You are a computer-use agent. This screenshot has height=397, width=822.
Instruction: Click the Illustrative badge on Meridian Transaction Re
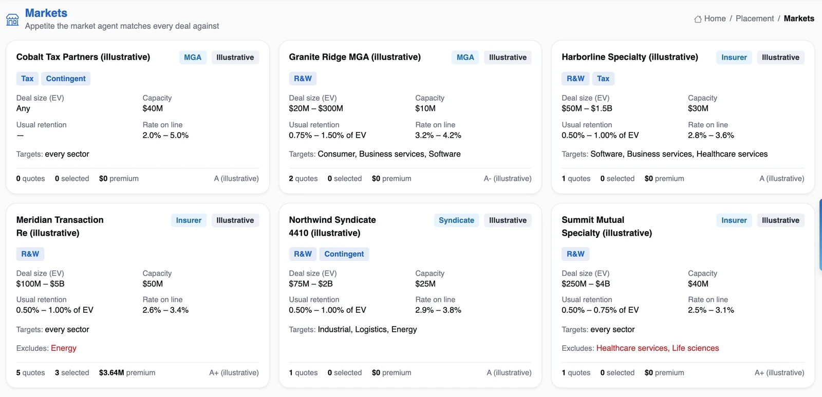point(235,220)
